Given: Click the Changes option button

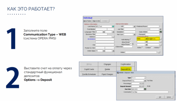Looking at the screenshot, I should (x=107, y=64).
